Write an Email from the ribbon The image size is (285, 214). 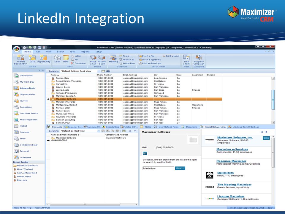click(57, 59)
